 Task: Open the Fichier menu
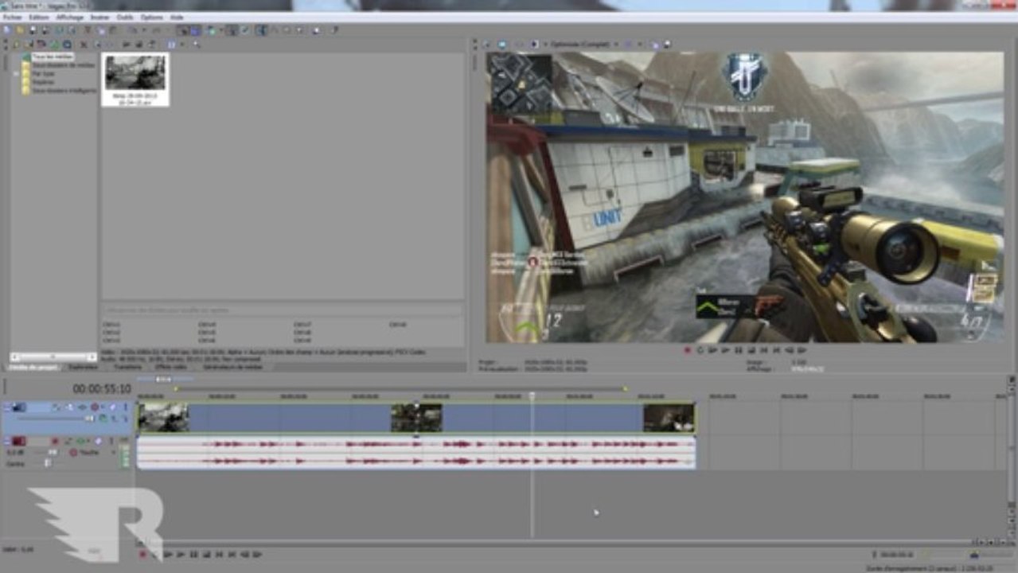coord(13,17)
